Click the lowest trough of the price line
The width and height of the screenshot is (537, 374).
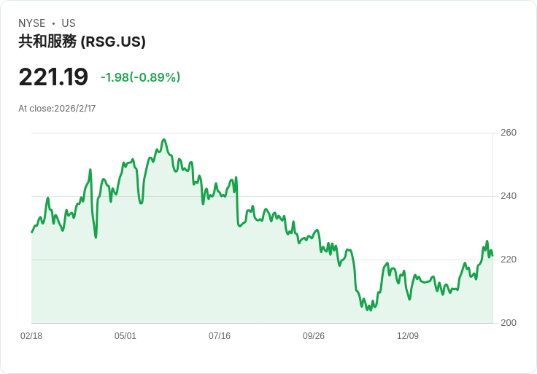click(x=368, y=311)
